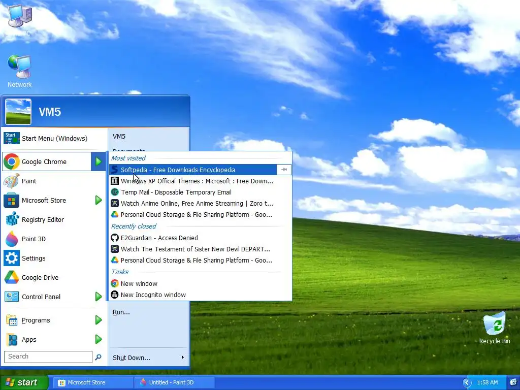Open Settings gear entry
Image resolution: width=520 pixels, height=390 pixels.
tap(54, 258)
